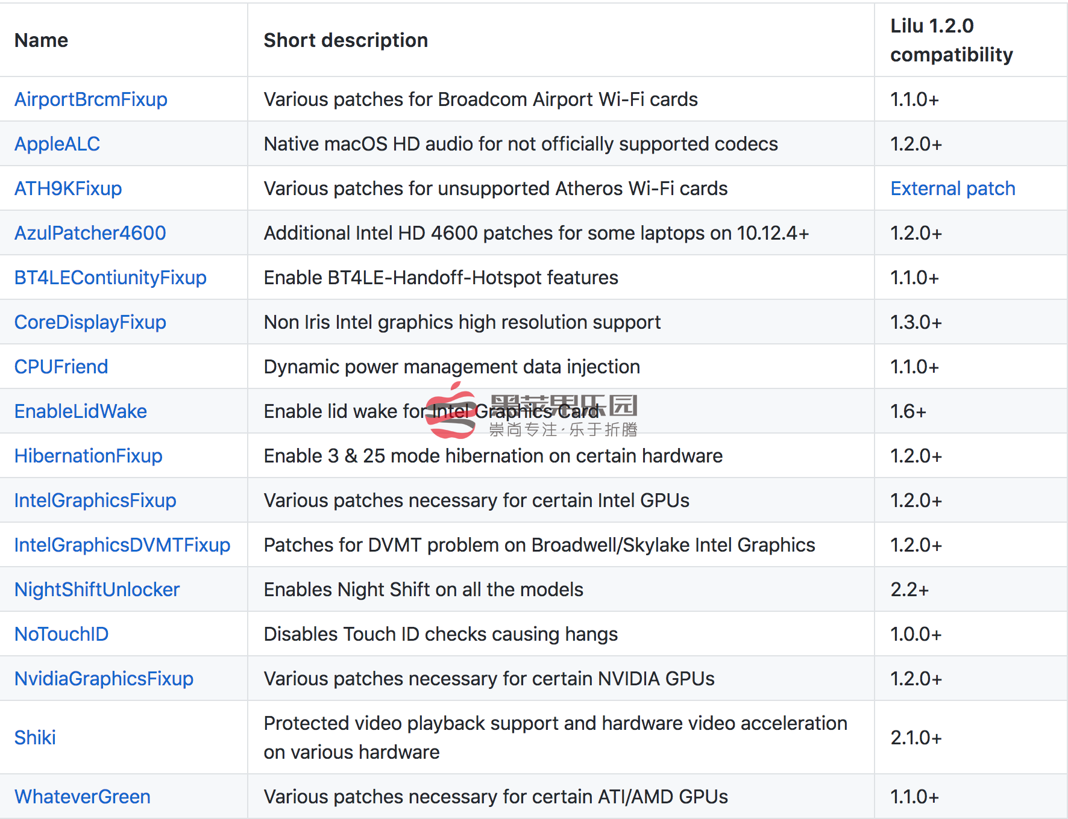This screenshot has width=1068, height=819.
Task: Select the 2.1.0+ value in Shiki row
Action: point(916,738)
